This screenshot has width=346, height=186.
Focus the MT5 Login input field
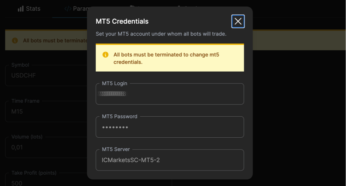170,94
